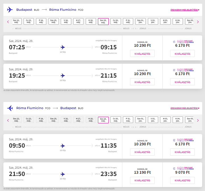Screen dimensions: 205x191
Task: Select outbound date Szo 01, jún.
Action: click(x=141, y=22)
